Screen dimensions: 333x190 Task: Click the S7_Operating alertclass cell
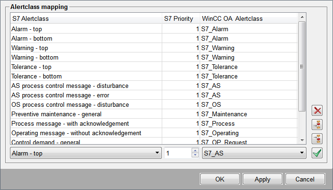[x=249, y=133]
